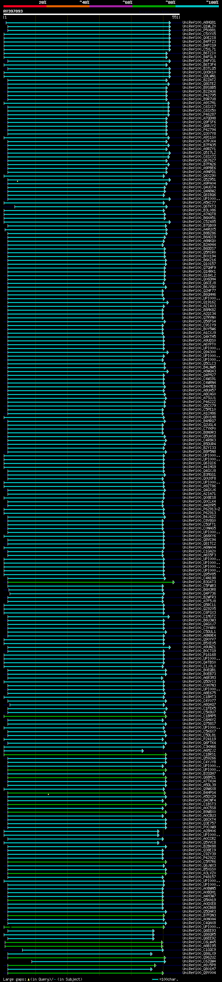This screenshot has height=982, width=222.
Task: Choose the UniRef100_Q8VC94 hit label
Action: (x=199, y=540)
